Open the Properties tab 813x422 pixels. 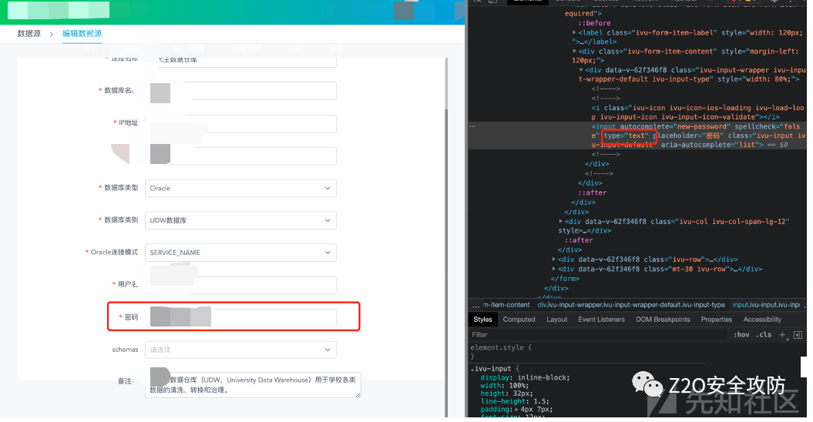[717, 320]
